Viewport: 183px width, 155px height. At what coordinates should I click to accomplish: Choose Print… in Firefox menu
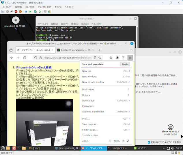pos(106,118)
